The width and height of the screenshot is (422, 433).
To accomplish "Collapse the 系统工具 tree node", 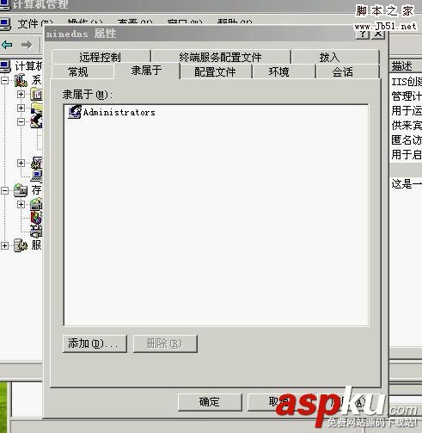I will pyautogui.click(x=5, y=80).
